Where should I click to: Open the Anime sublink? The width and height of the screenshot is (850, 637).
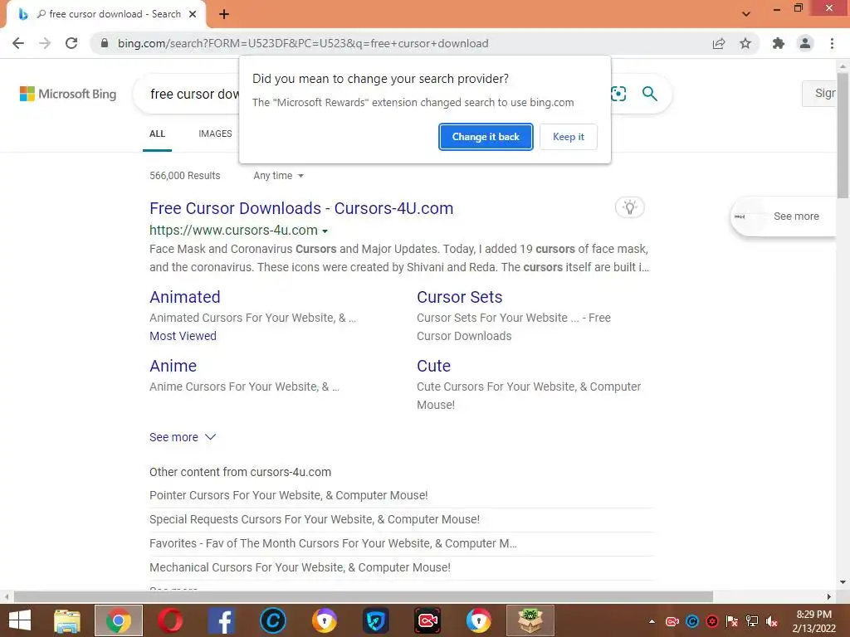173,366
